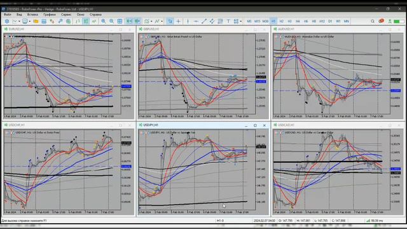Open the MetaEditor IDE icon
Viewport: 407px width, 229px height.
pyautogui.click(x=7, y=21)
